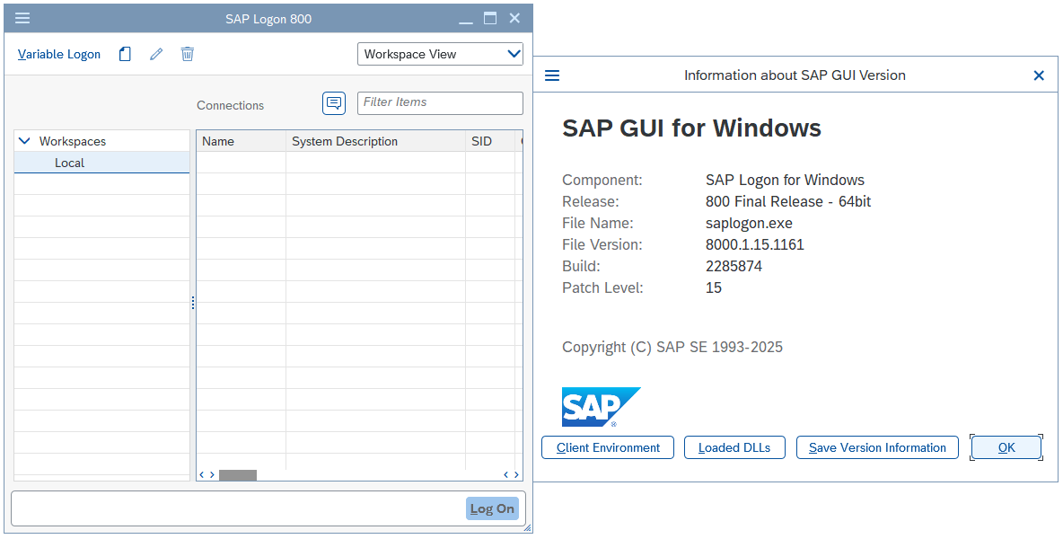Click the Filter Items input field
This screenshot has height=539, width=1063.
[440, 103]
